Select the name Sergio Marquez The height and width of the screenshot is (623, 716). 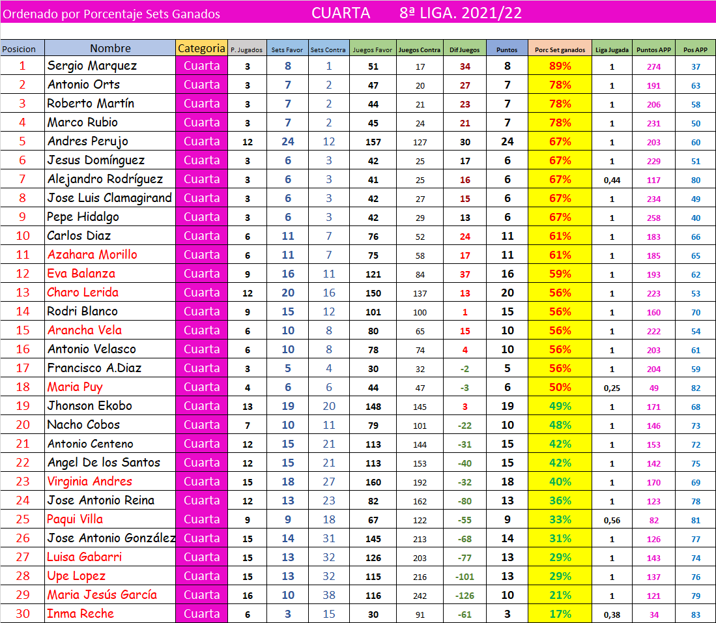tap(92, 66)
